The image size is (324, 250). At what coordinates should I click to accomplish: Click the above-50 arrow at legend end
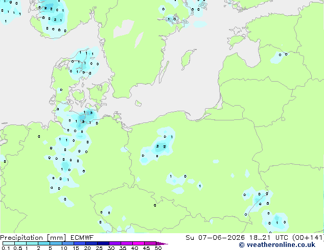[162, 243]
